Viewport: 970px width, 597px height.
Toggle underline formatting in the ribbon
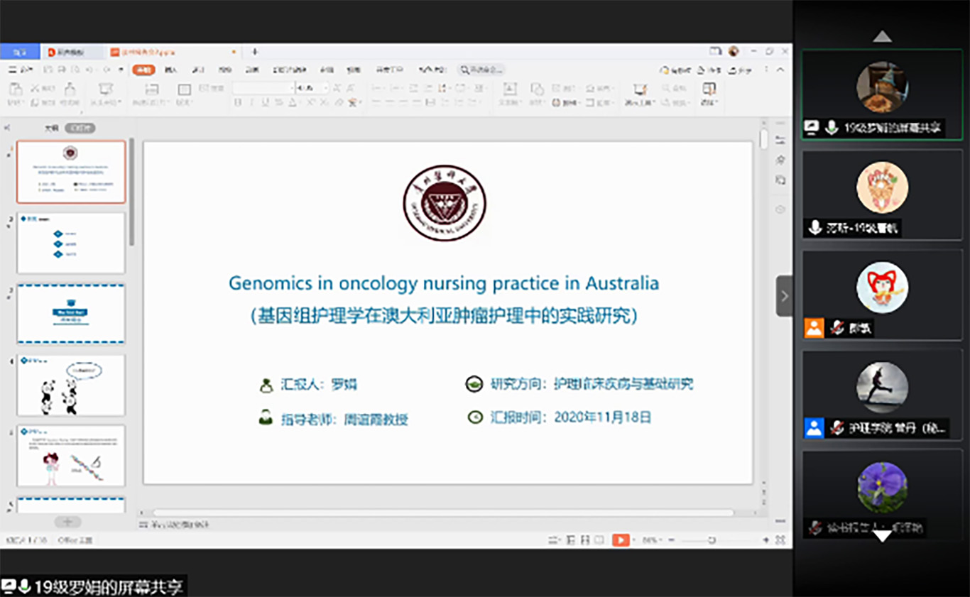pos(265,103)
